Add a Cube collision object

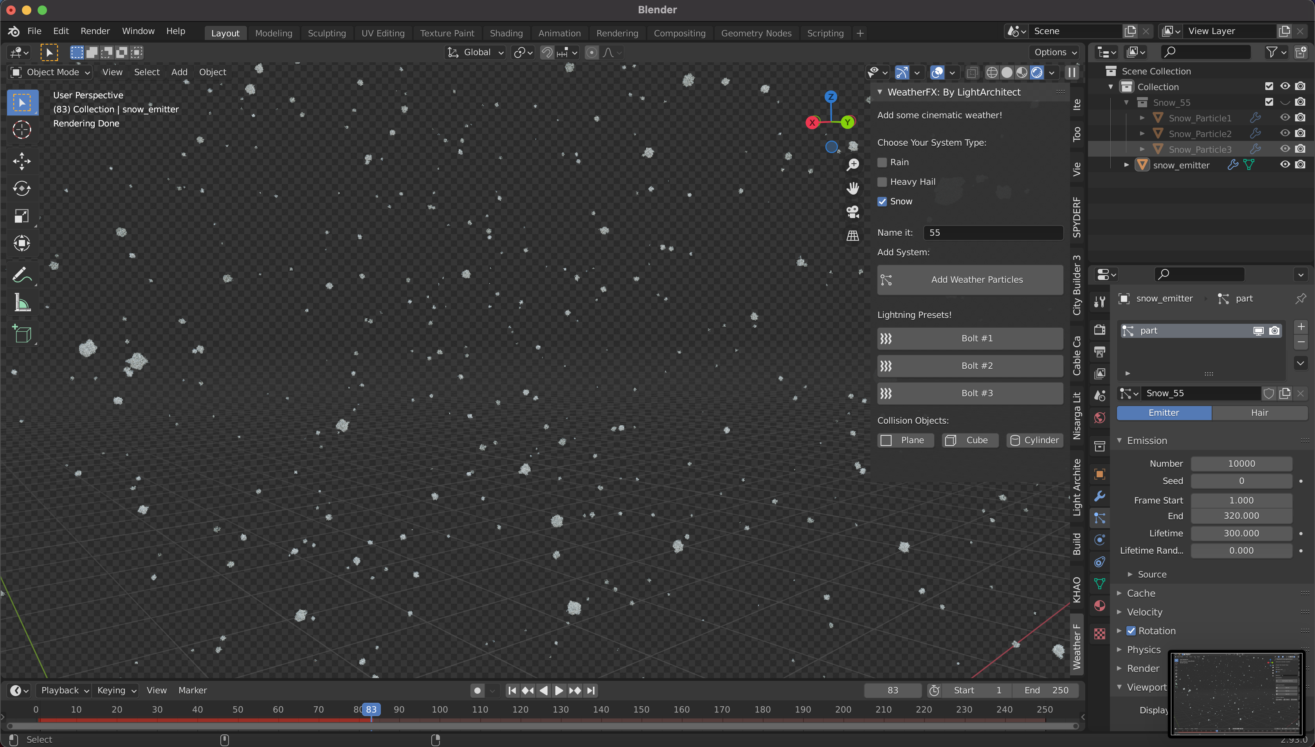pos(970,440)
